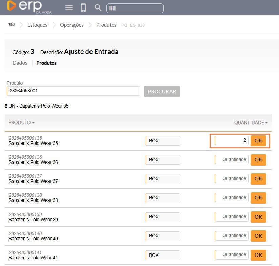Switch to the Dados tab
Screen dimensions: 279x266
20,63
